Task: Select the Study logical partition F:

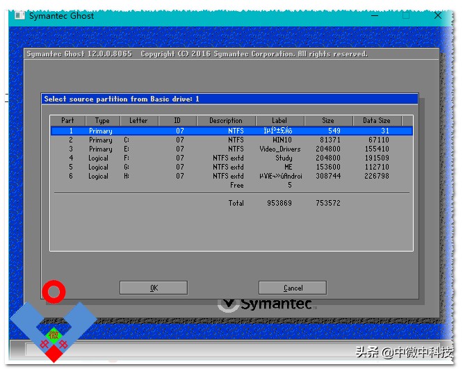Action: pyautogui.click(x=231, y=158)
